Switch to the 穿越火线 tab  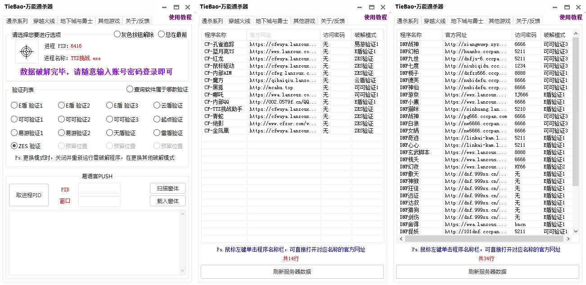click(44, 21)
